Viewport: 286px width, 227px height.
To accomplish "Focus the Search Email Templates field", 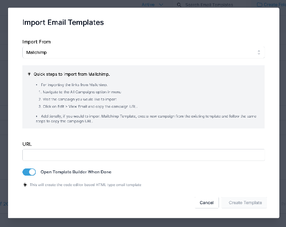I will pyautogui.click(x=209, y=5).
